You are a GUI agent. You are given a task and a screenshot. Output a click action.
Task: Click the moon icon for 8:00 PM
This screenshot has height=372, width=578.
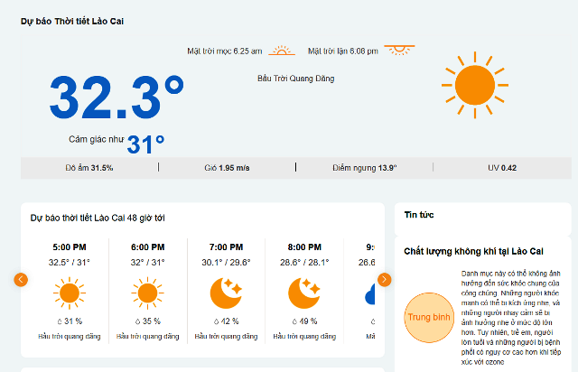point(303,293)
